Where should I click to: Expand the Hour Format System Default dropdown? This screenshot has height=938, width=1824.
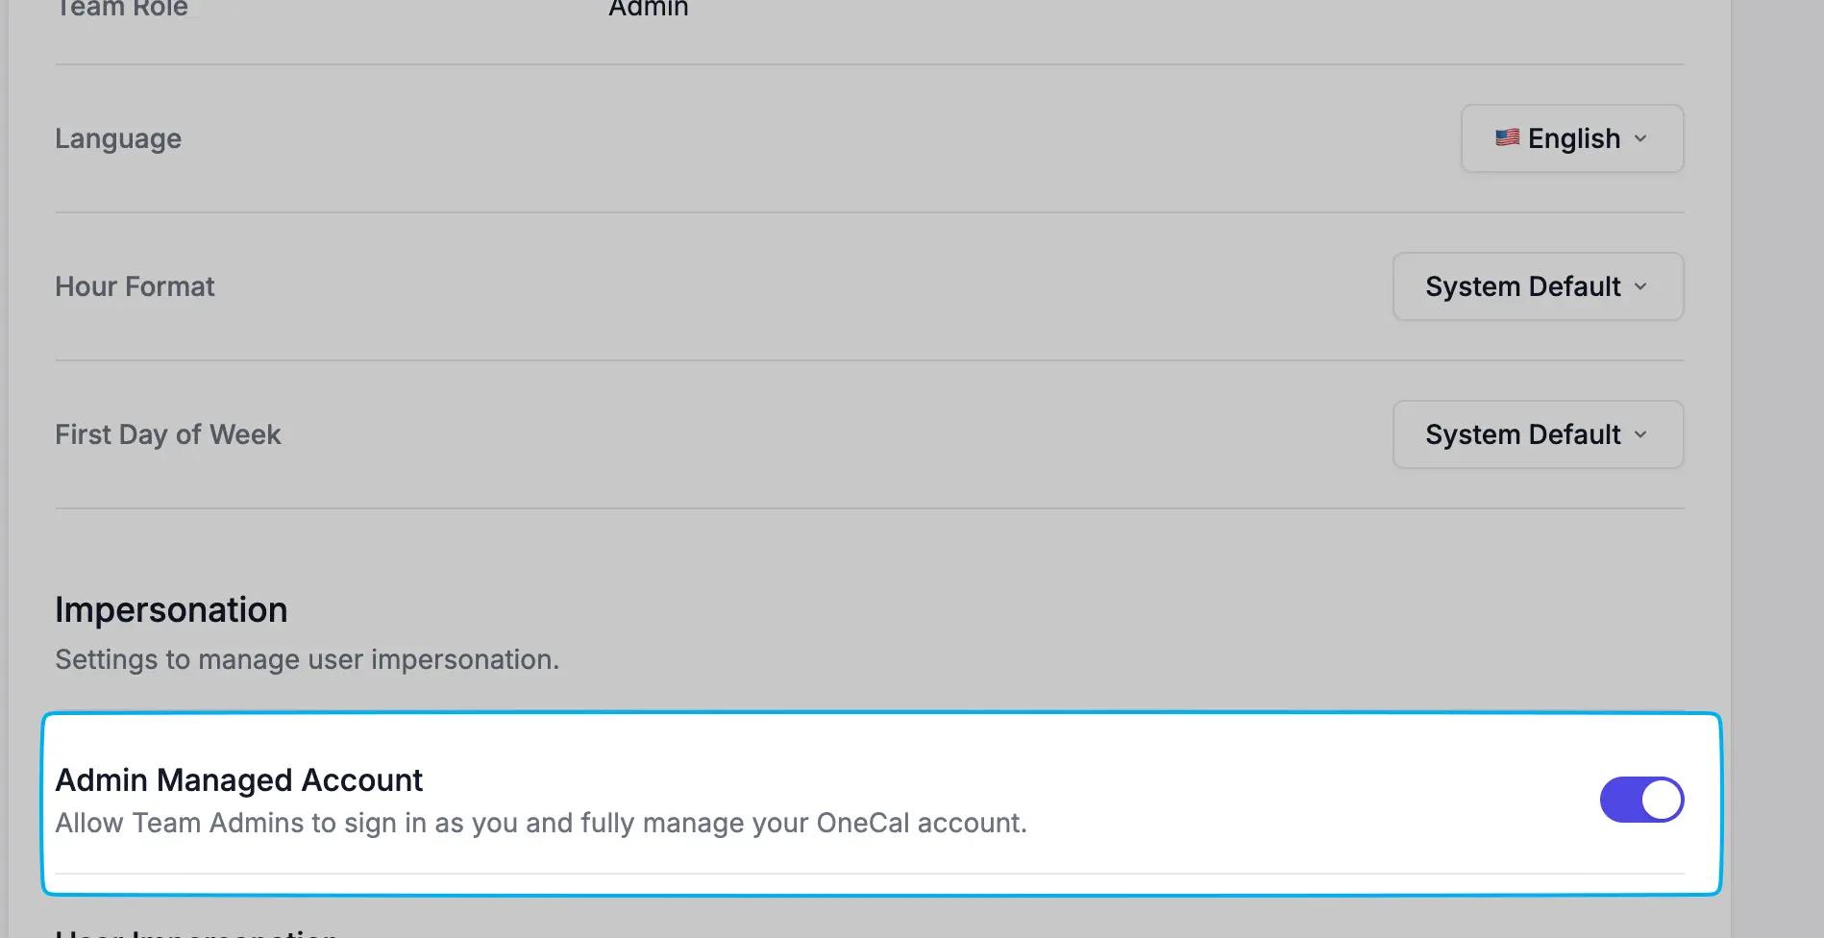1538,286
